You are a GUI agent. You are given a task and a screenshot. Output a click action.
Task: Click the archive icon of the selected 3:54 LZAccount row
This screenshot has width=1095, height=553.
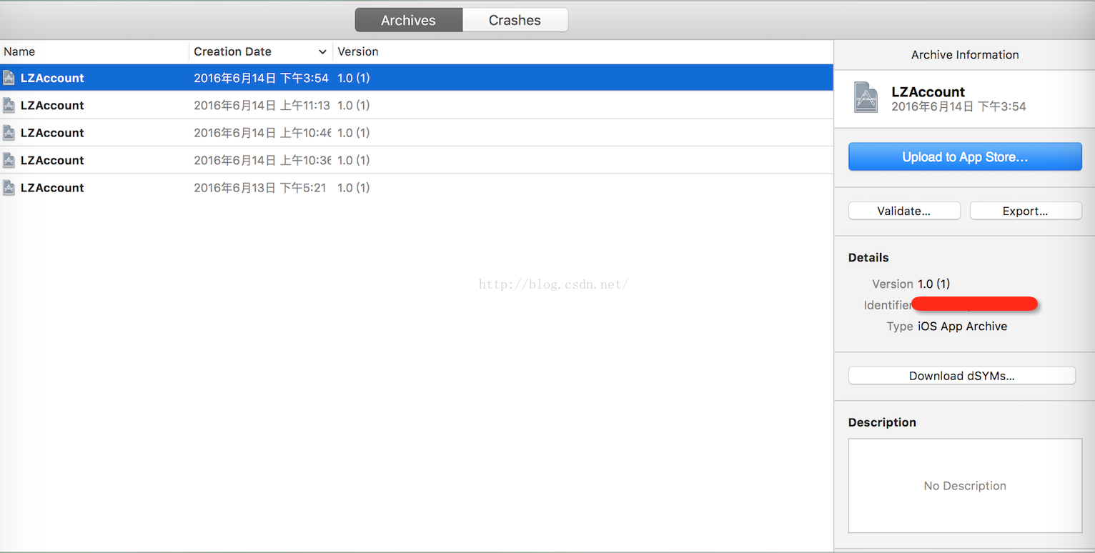click(x=9, y=78)
